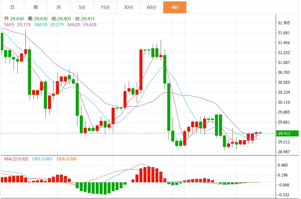This screenshot has width=301, height=199.
Task: Click the 低: 29.405 low price value
Action: point(61,19)
